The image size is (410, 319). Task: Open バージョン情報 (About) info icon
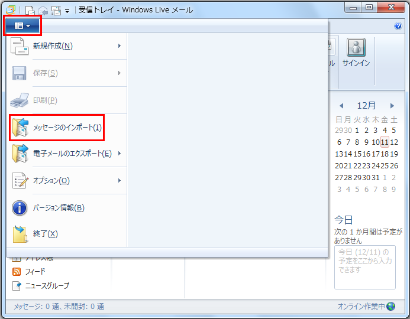pos(20,208)
